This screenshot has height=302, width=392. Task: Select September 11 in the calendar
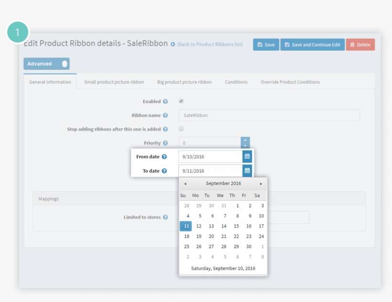[x=185, y=226]
